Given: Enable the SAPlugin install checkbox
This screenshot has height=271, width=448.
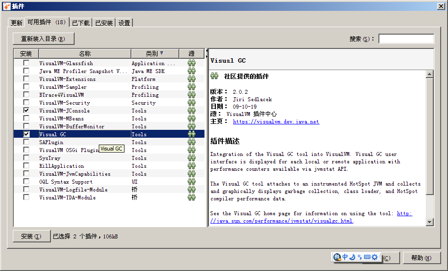Looking at the screenshot, I should tap(26, 142).
